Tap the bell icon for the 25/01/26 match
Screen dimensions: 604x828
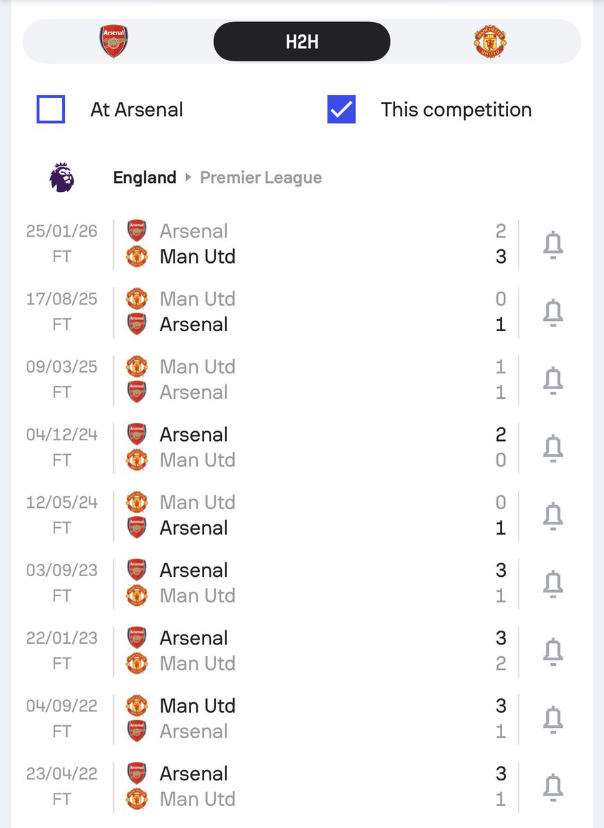pyautogui.click(x=553, y=244)
